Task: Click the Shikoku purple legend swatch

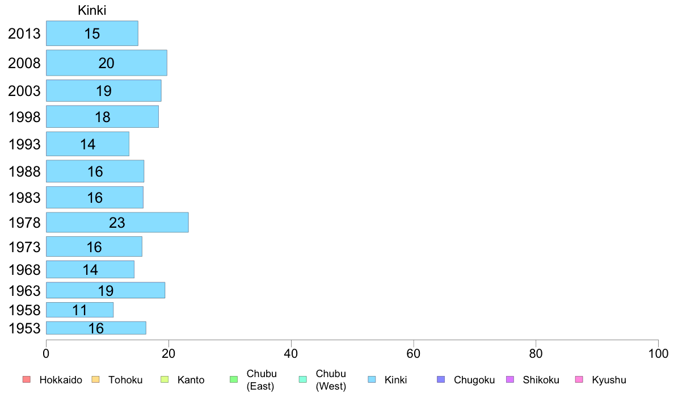Action: coord(510,379)
